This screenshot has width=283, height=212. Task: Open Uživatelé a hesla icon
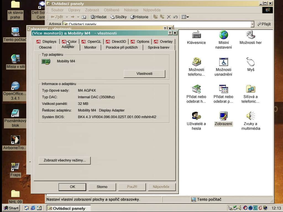tap(196, 116)
